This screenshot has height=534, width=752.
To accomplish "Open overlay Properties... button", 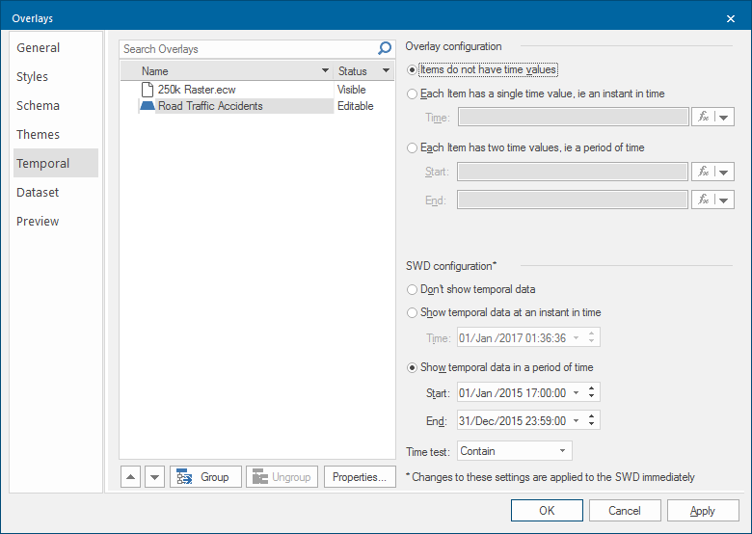I will click(360, 477).
